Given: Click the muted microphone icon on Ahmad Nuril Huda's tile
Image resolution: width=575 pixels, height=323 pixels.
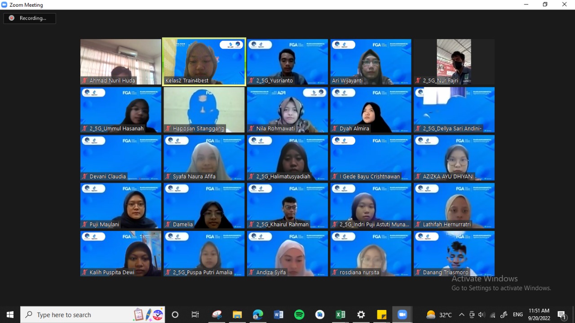Looking at the screenshot, I should tap(84, 81).
